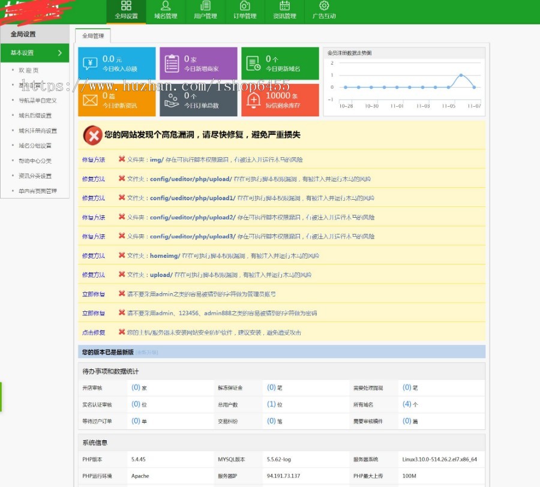Open 域名管理 in the top navigation
This screenshot has height=487, width=540.
tap(166, 11)
